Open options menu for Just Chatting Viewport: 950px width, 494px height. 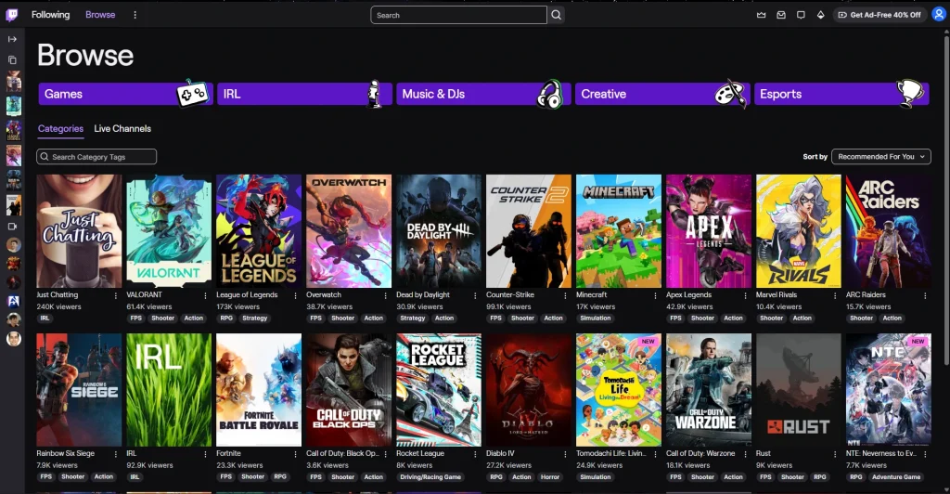[116, 296]
